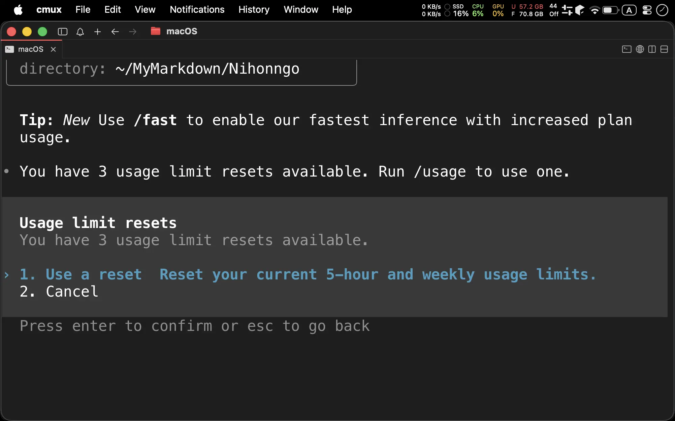
Task: Split pane horizontally icon
Action: coord(664,49)
